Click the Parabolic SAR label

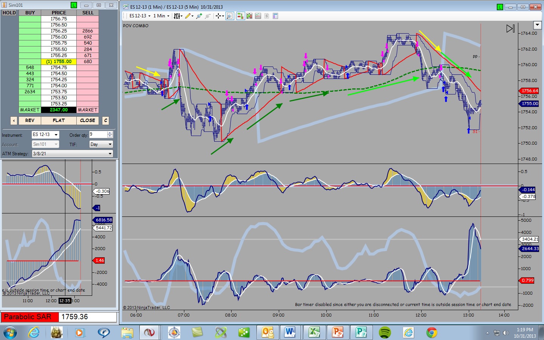point(29,317)
